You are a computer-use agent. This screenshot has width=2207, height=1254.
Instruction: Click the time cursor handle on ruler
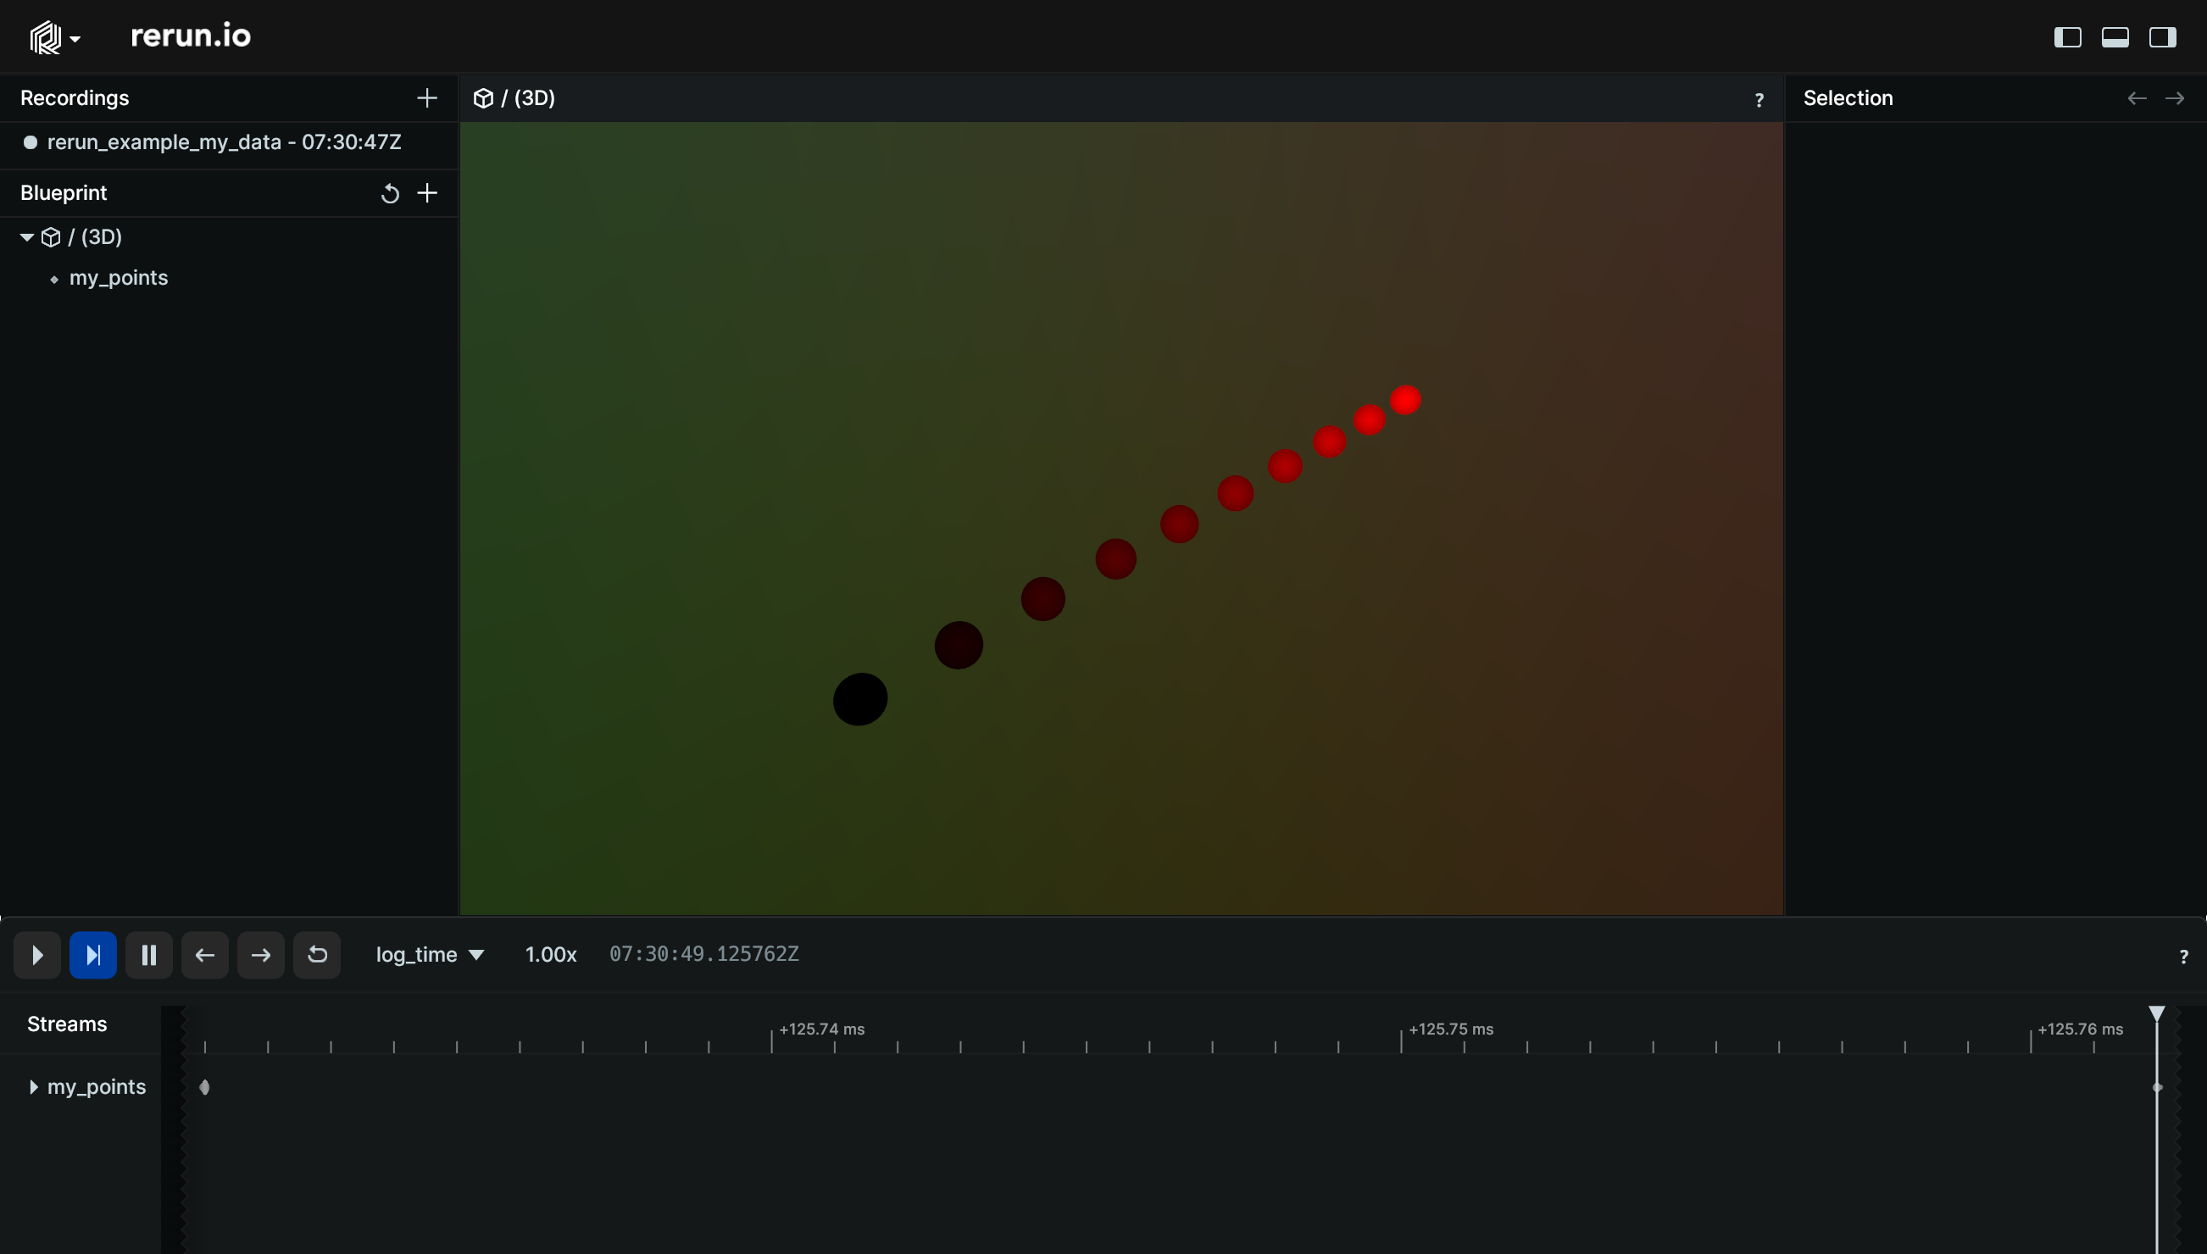tap(2156, 1013)
